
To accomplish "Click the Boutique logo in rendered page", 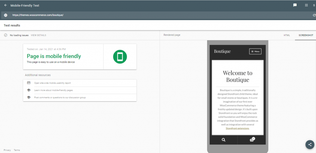I will pyautogui.click(x=222, y=52).
